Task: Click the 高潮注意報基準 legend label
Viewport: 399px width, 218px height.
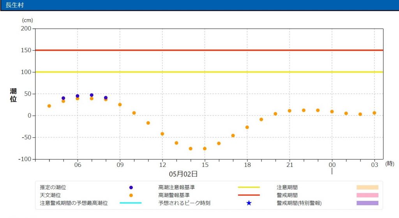Action: point(177,188)
